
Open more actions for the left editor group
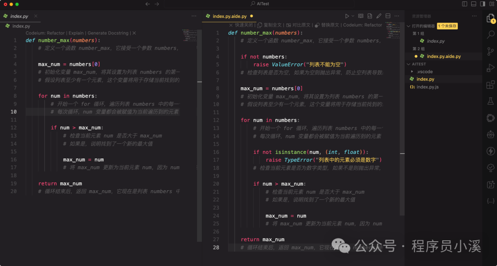coord(194,16)
